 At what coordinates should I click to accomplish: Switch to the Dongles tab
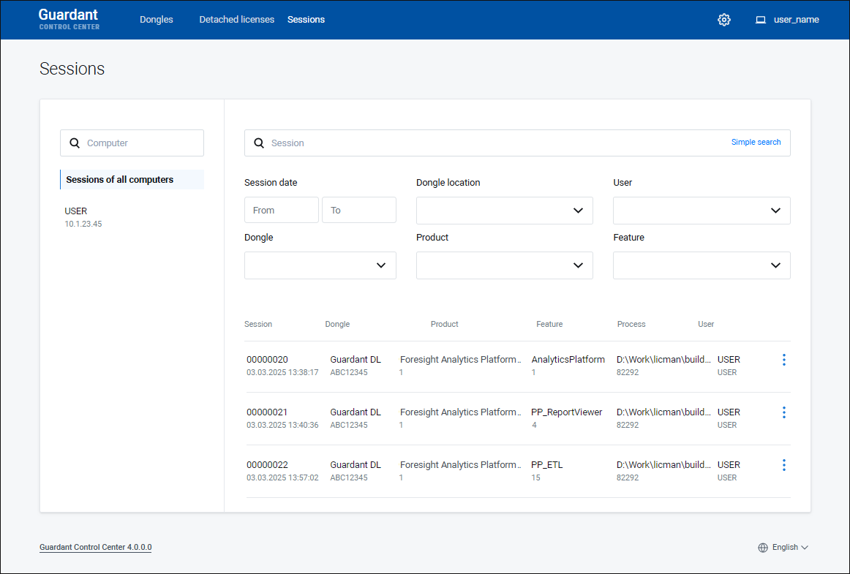coord(157,20)
